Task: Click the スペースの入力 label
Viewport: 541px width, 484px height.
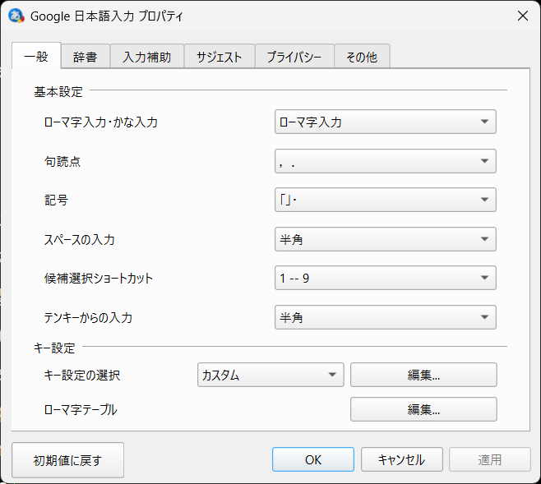Action: pyautogui.click(x=80, y=240)
